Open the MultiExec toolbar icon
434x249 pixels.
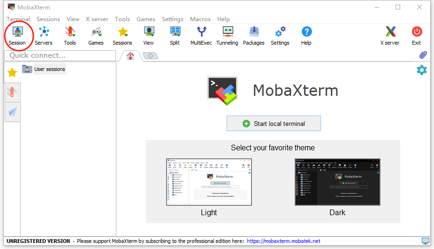201,36
